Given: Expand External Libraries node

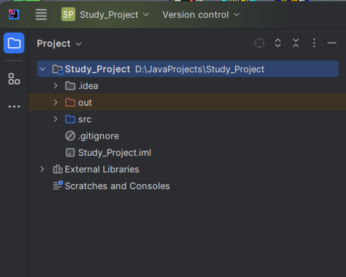Looking at the screenshot, I should 42,169.
